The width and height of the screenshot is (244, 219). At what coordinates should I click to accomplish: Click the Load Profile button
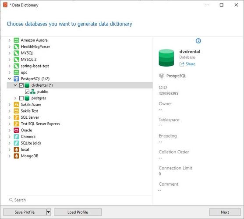(78, 212)
